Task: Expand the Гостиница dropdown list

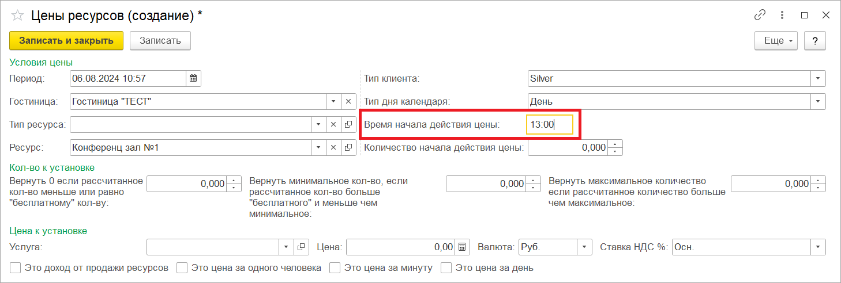Action: (x=333, y=102)
